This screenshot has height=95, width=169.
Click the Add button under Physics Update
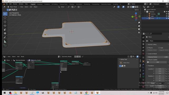click(157, 62)
